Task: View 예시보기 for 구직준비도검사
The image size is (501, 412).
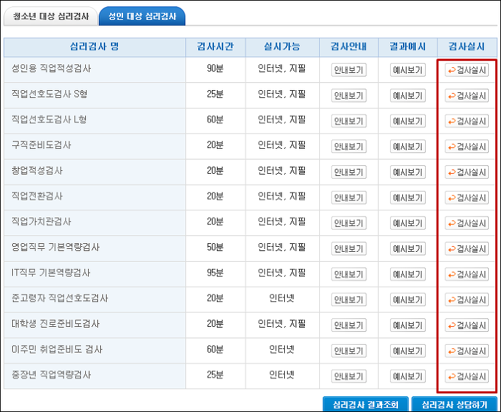Action: 408,147
